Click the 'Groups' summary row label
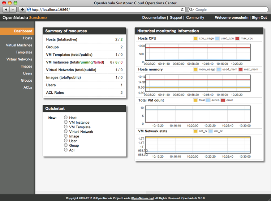Viewport: 271px width, 201px height. click(x=52, y=47)
